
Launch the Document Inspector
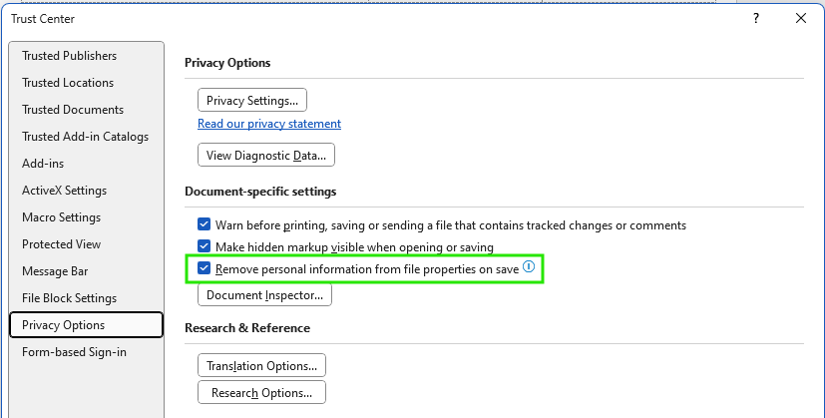pos(264,295)
